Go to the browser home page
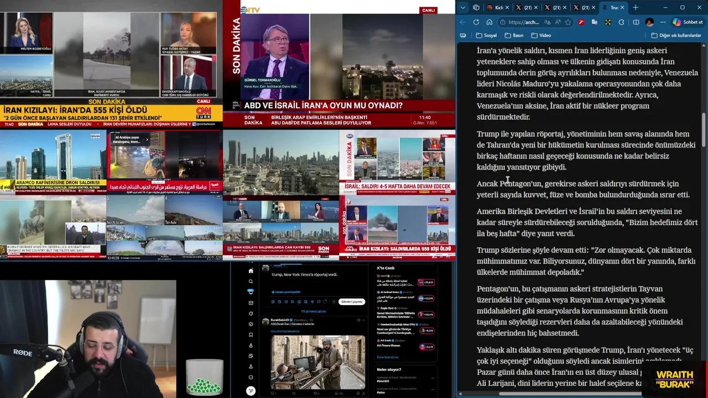This screenshot has height=398, width=708. (490, 22)
